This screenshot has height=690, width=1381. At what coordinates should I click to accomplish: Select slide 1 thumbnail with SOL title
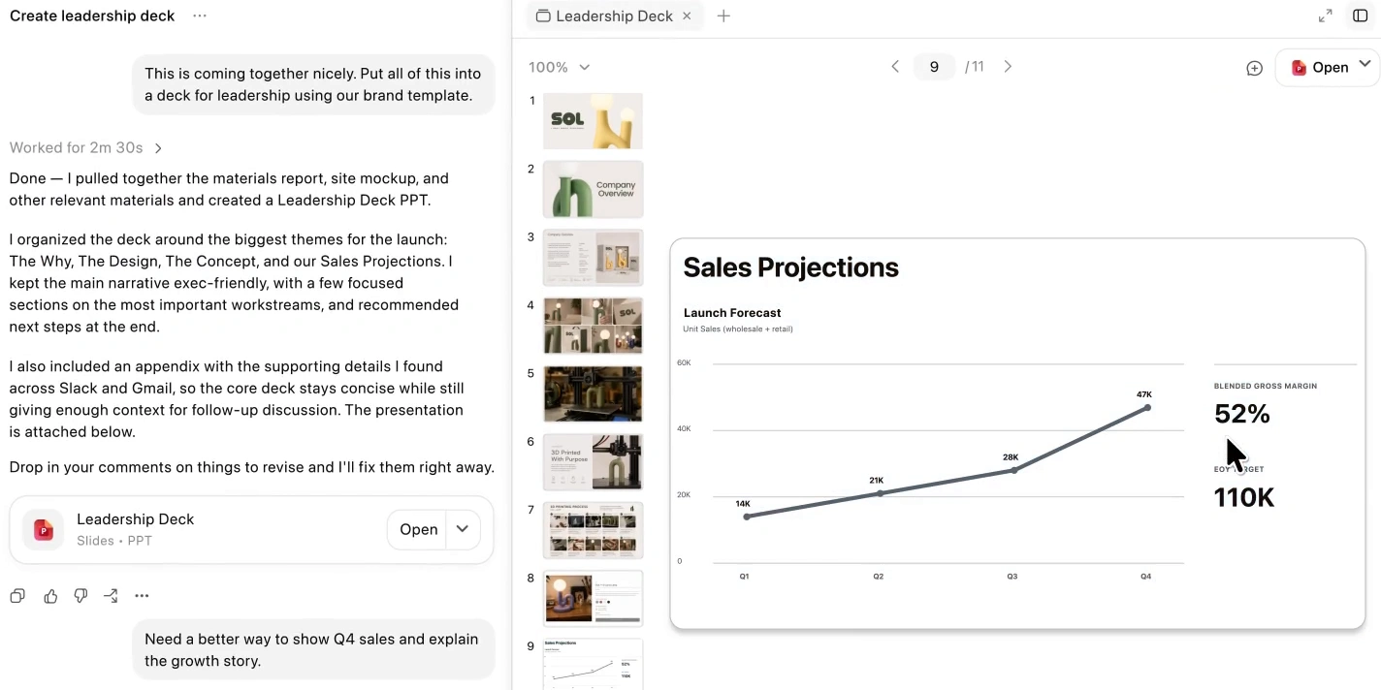point(593,121)
